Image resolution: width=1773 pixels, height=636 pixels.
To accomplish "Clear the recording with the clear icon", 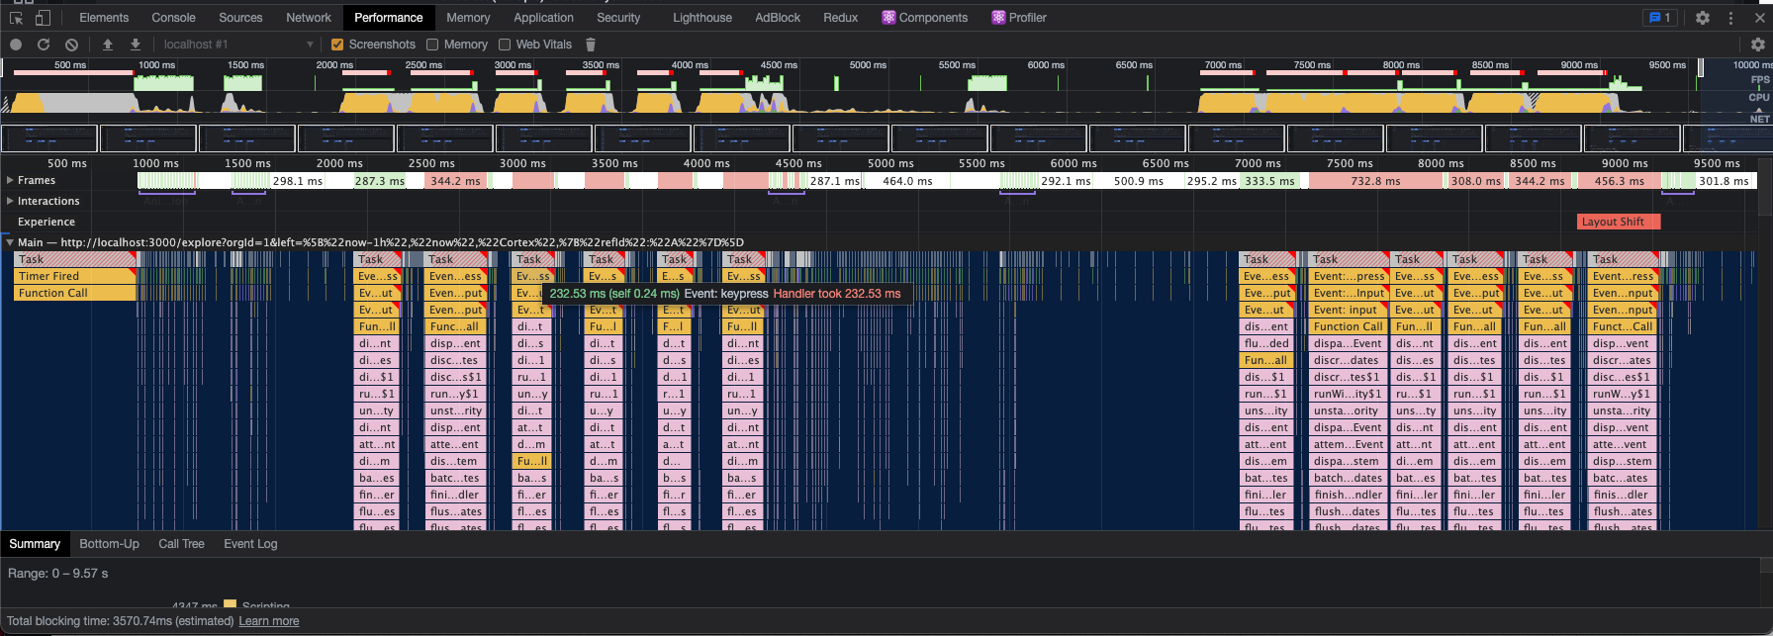I will [71, 45].
